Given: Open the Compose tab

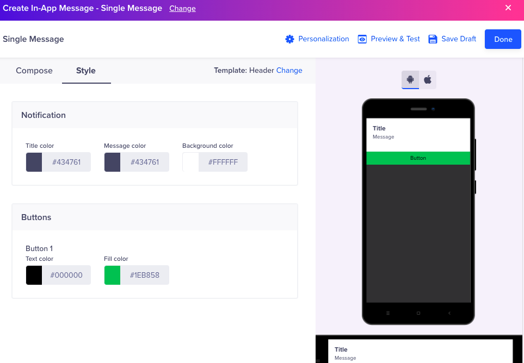Looking at the screenshot, I should 34,71.
